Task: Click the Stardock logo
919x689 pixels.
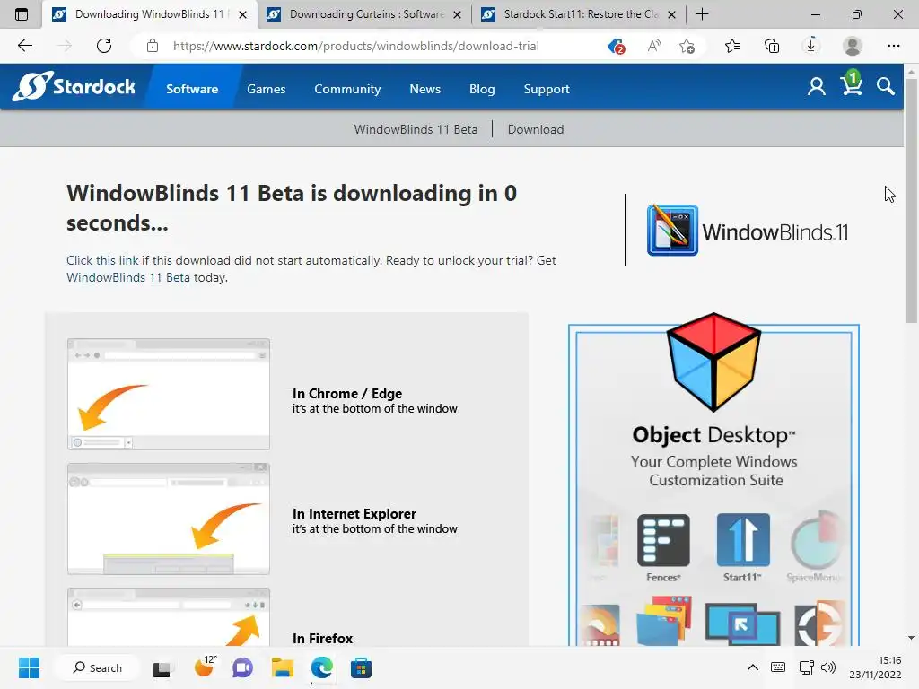Action: point(74,87)
